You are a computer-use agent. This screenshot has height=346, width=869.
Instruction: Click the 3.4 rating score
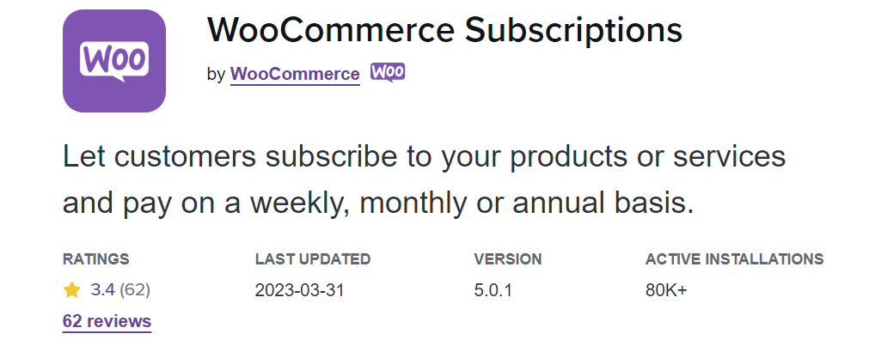tap(102, 290)
